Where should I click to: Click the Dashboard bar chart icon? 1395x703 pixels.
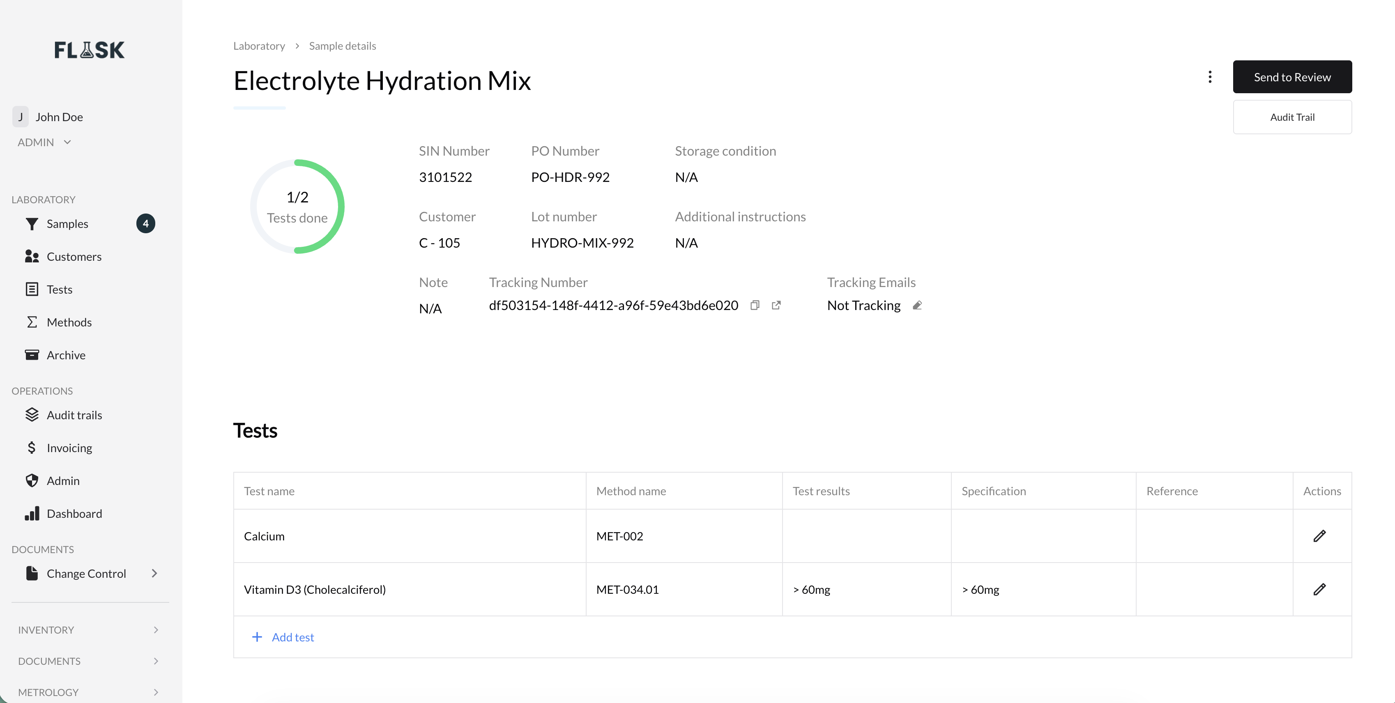click(32, 514)
